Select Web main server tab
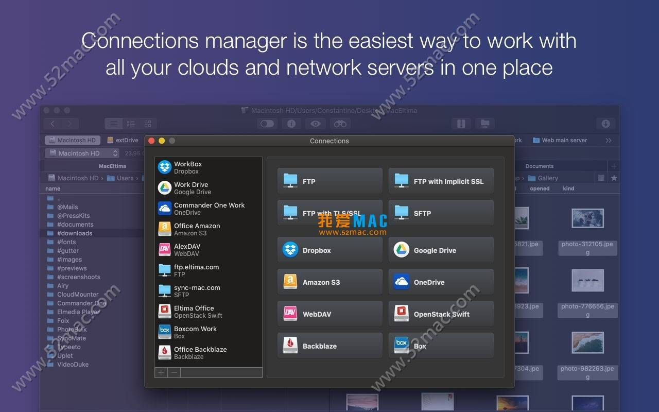 click(x=560, y=140)
